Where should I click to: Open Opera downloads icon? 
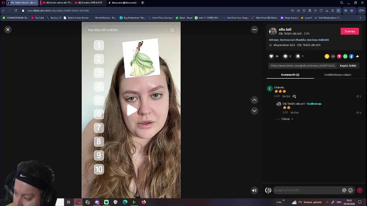point(327,11)
